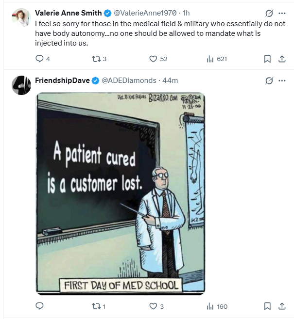Reply to FriendshipDave's post
Viewport: 294px width, 319px height.
pyautogui.click(x=40, y=306)
